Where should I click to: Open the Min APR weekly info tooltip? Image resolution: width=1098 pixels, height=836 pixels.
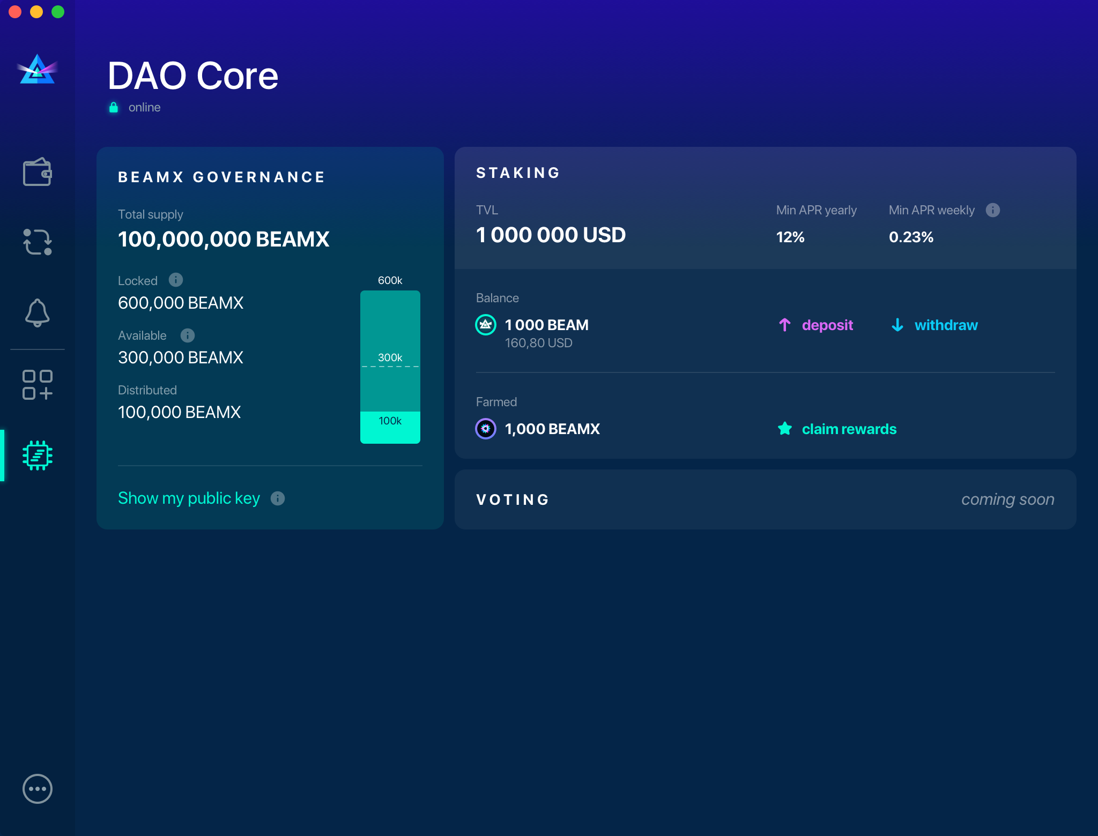pos(992,210)
